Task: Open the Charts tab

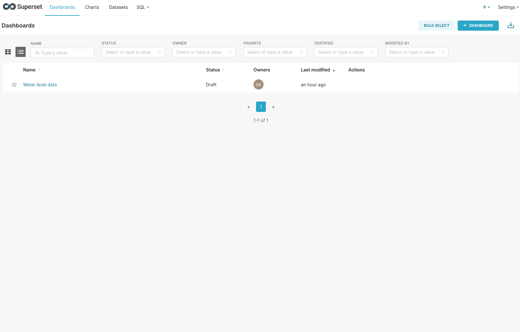Action: (92, 7)
